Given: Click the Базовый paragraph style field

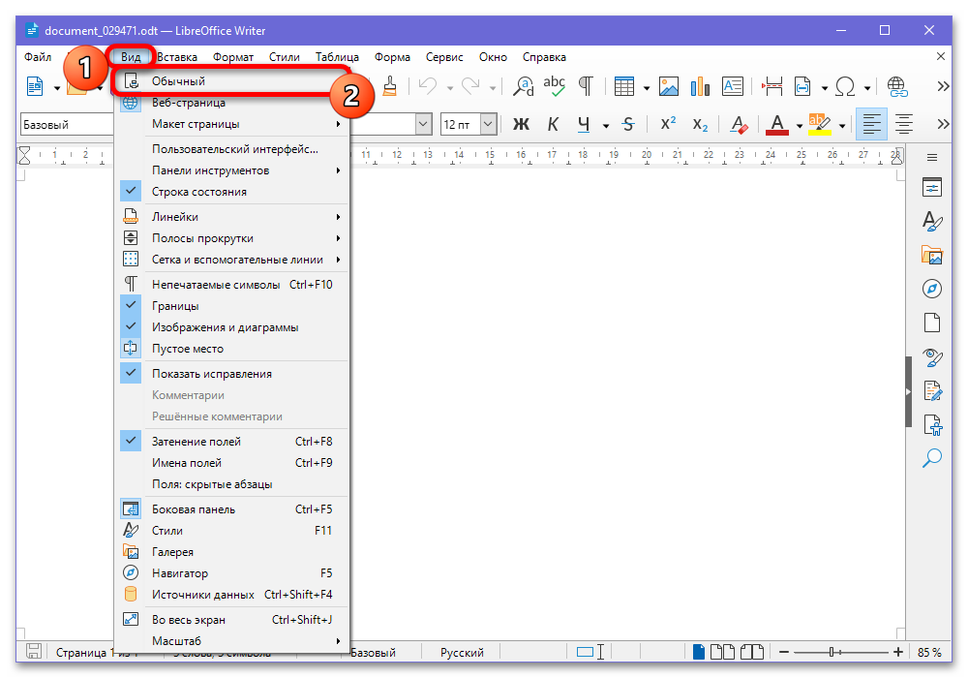Looking at the screenshot, I should coord(67,125).
